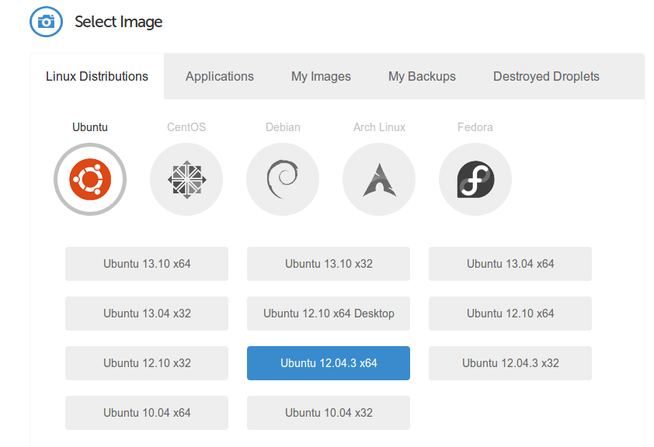Switch to the Linux Distributions tab

click(97, 76)
